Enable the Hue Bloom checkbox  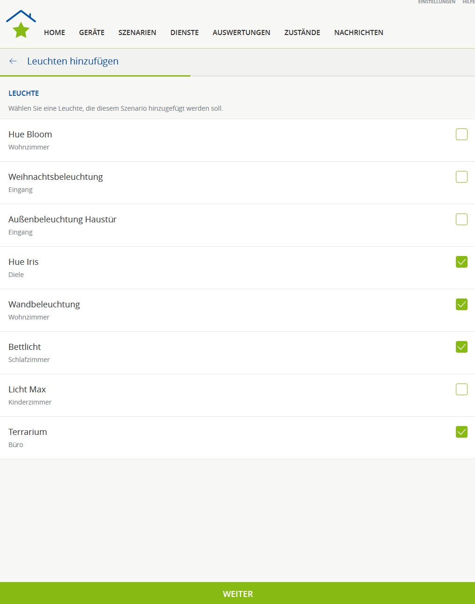point(461,135)
